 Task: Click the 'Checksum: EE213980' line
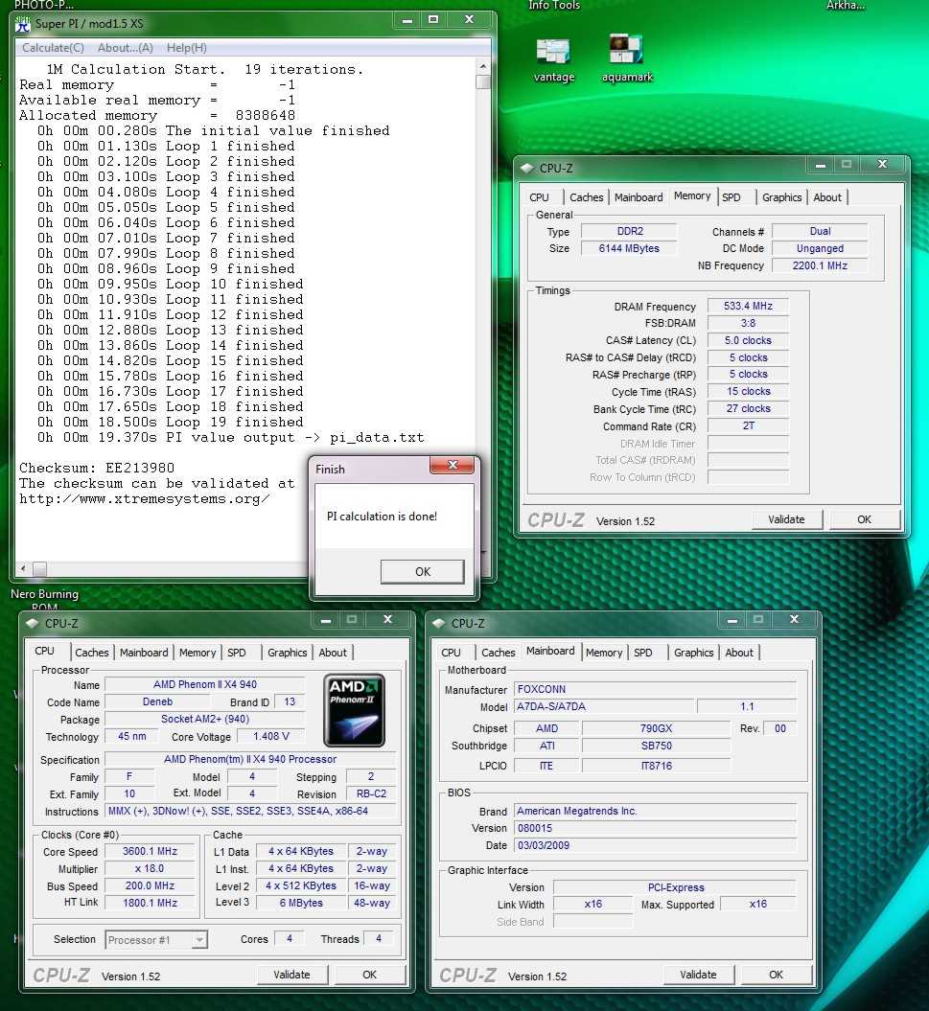coord(97,468)
